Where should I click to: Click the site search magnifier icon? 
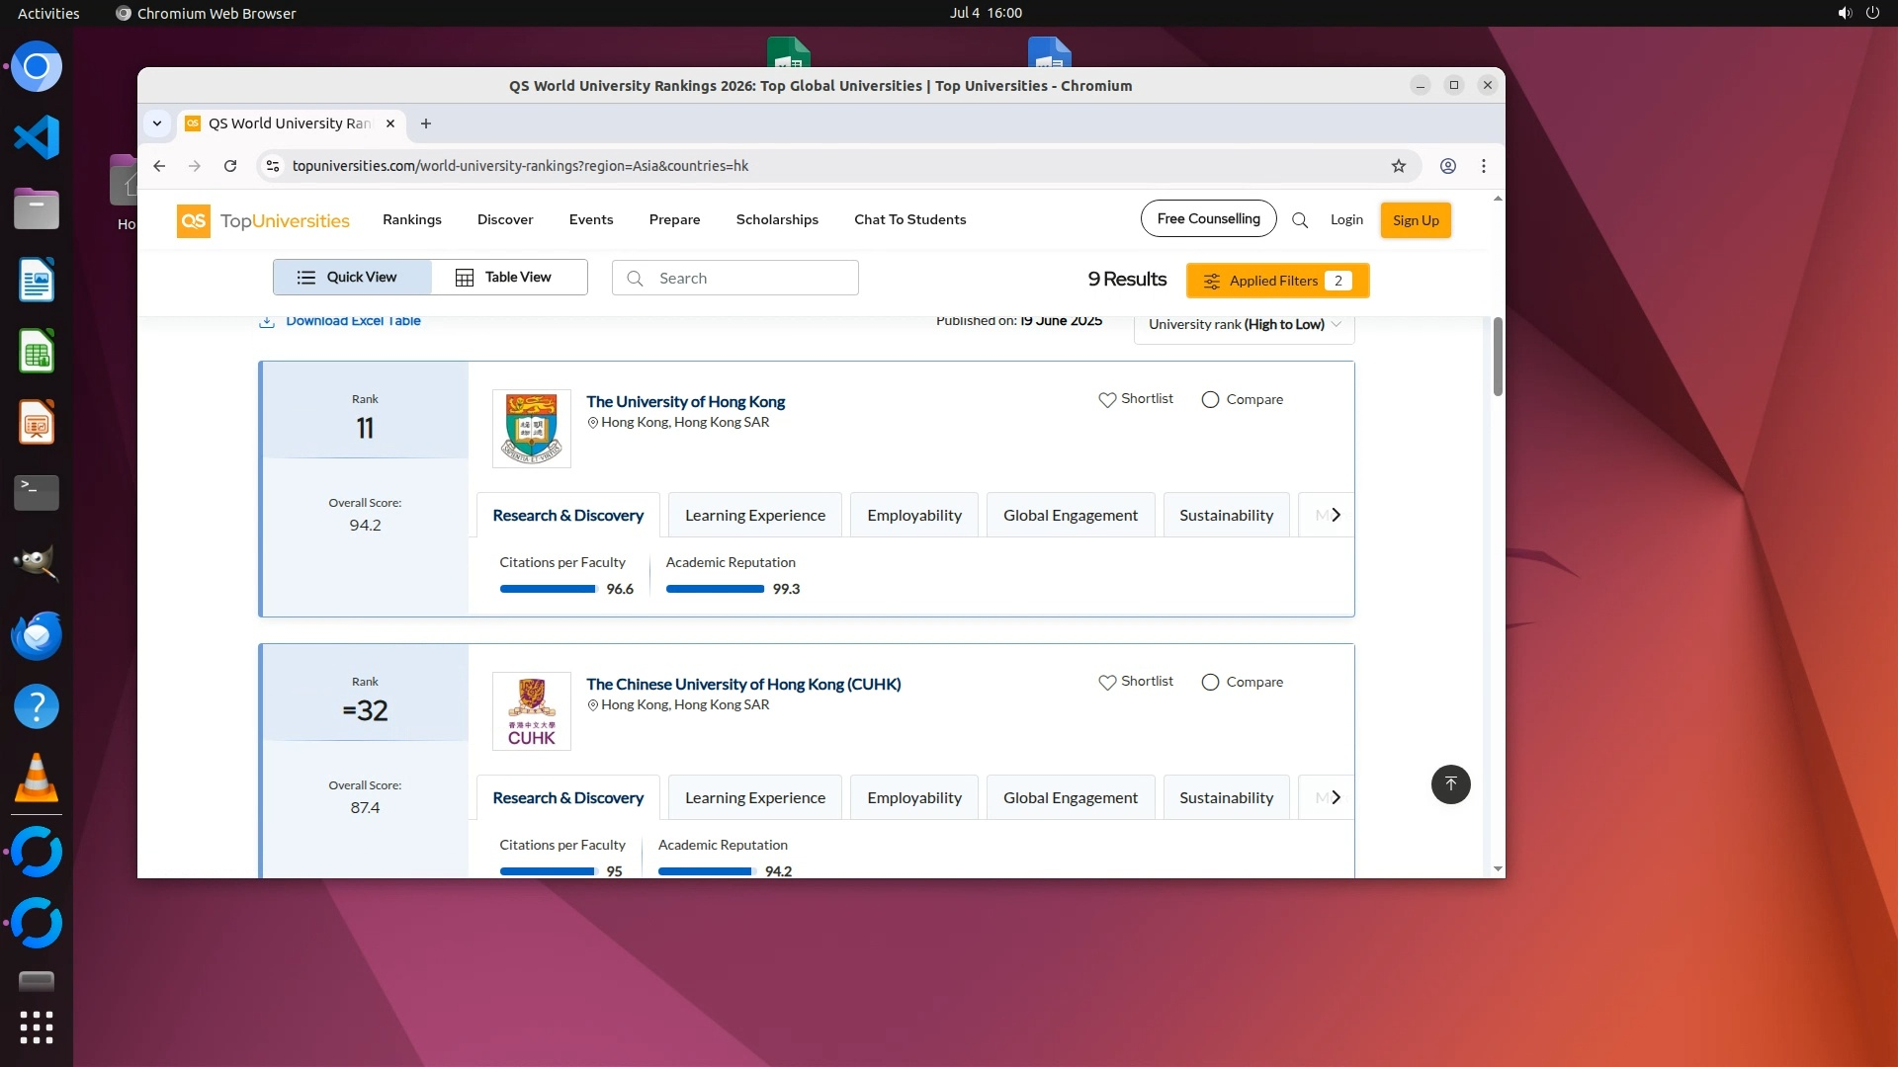point(1300,220)
